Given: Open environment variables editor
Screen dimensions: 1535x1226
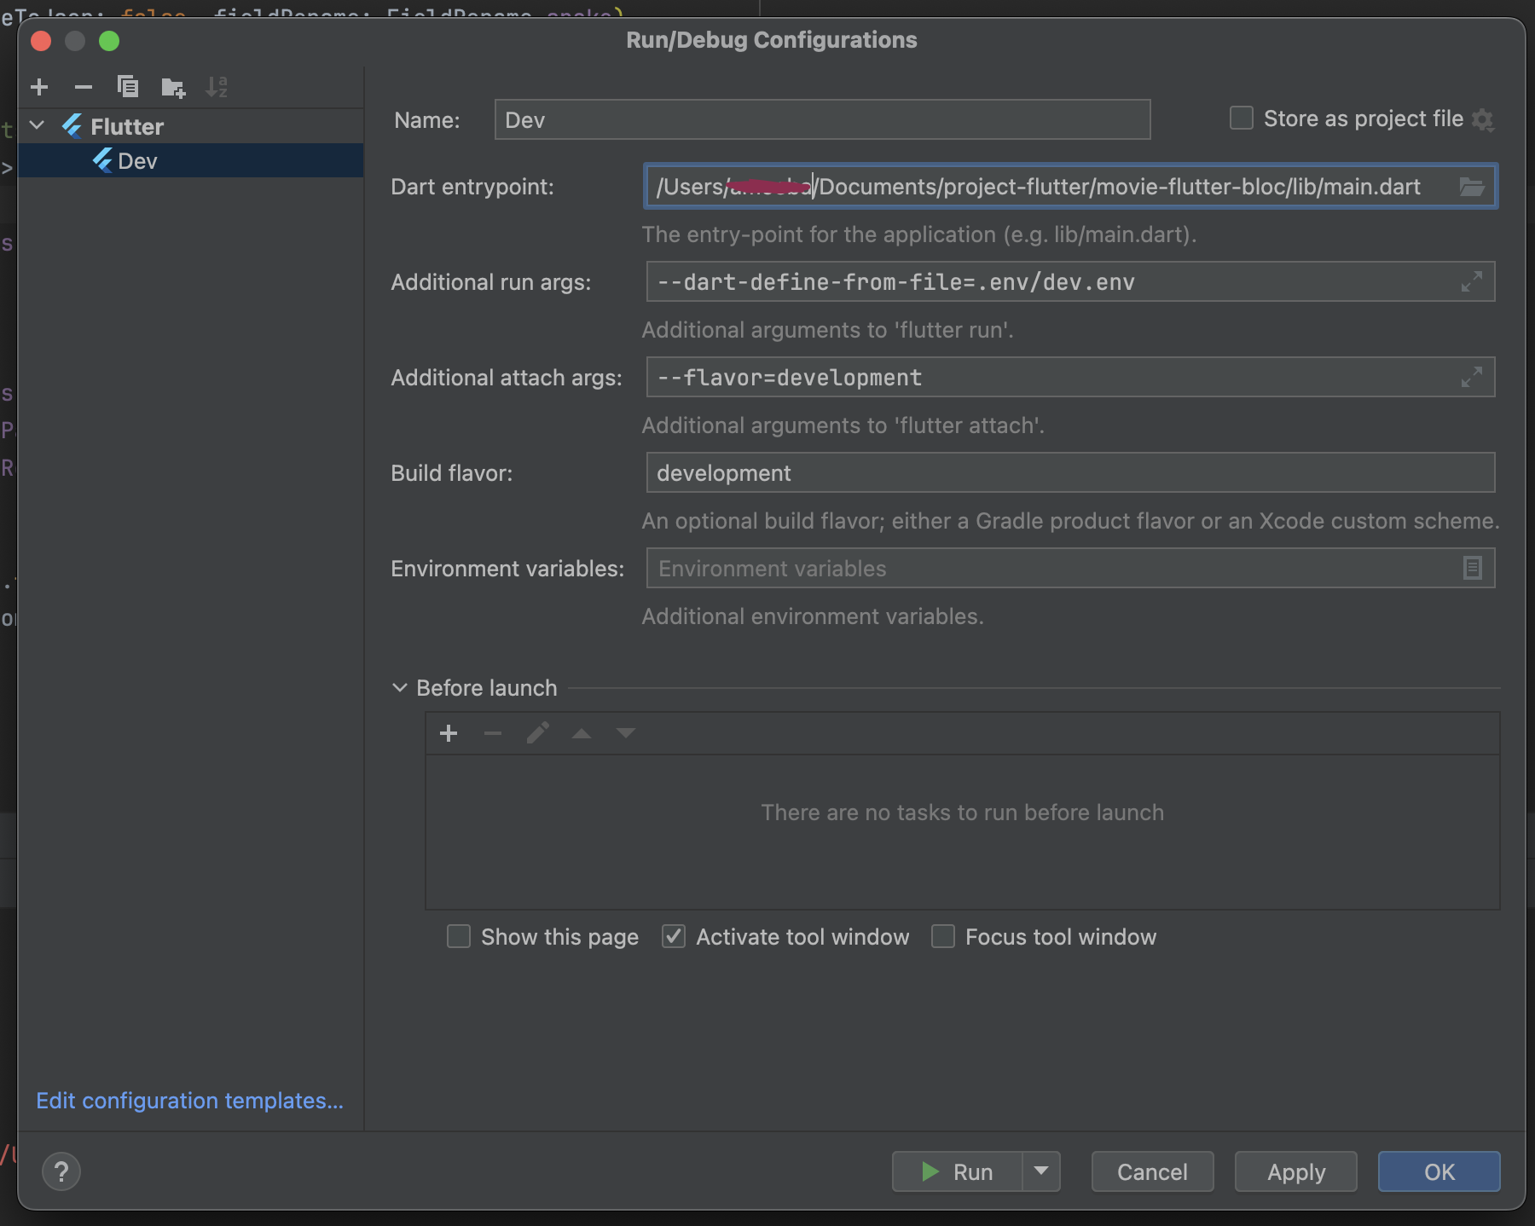Looking at the screenshot, I should pyautogui.click(x=1473, y=568).
